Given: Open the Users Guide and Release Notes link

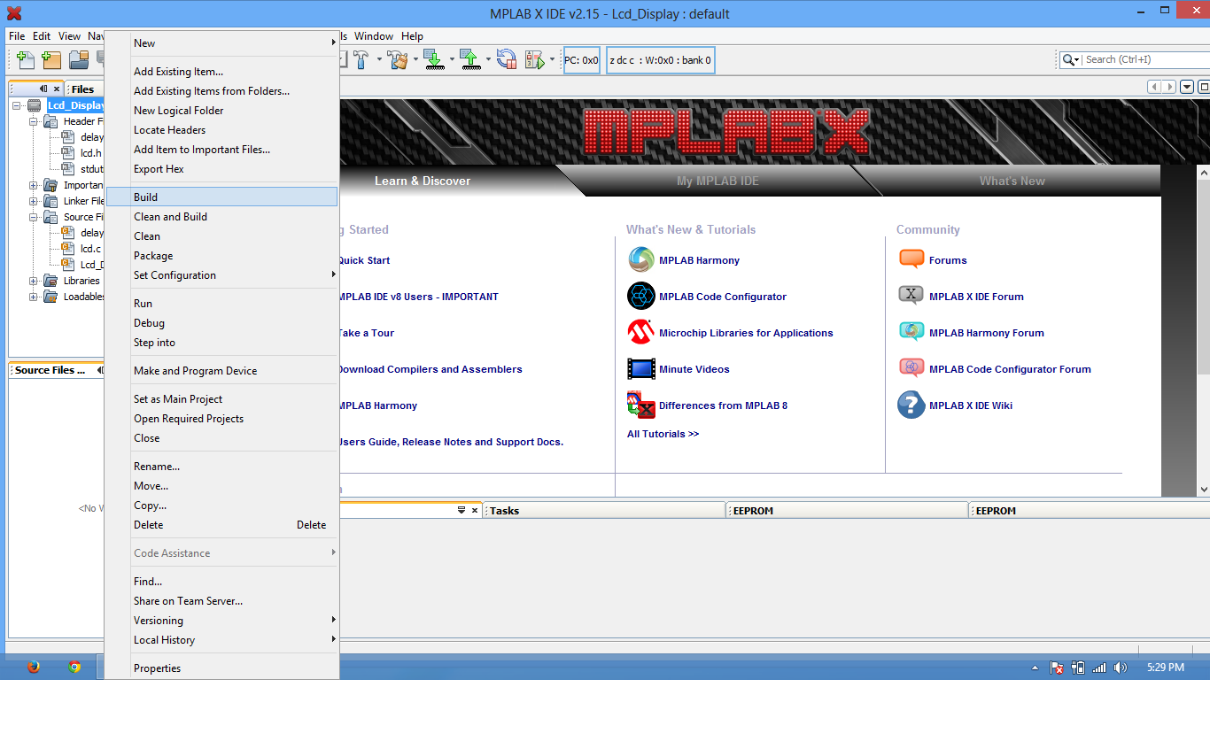Looking at the screenshot, I should coord(451,442).
